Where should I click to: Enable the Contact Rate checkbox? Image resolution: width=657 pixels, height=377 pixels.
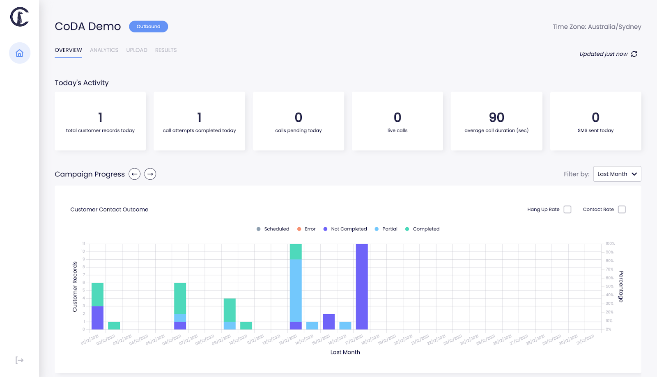pos(622,210)
